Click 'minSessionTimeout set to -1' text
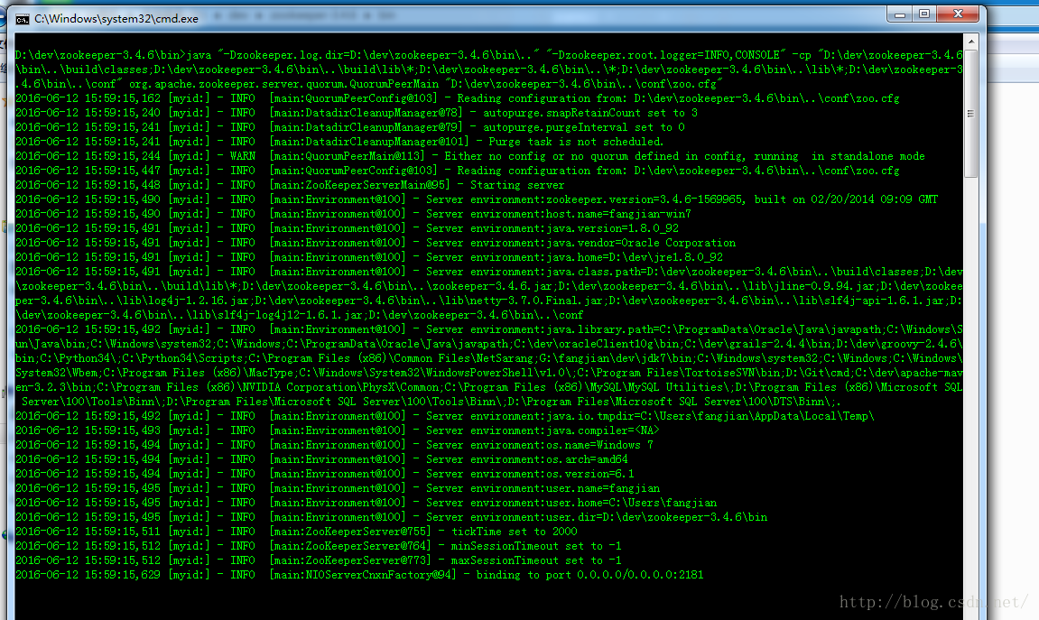 [x=536, y=546]
